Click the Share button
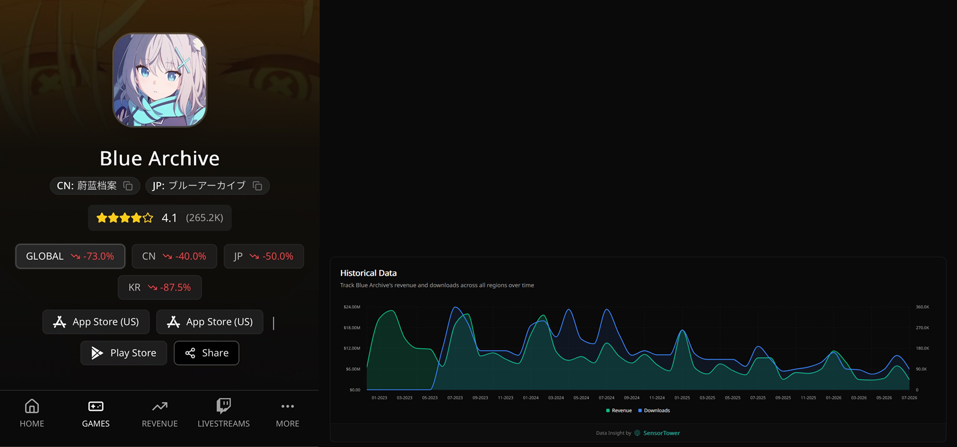Screen dimensions: 957x447 click(207, 353)
